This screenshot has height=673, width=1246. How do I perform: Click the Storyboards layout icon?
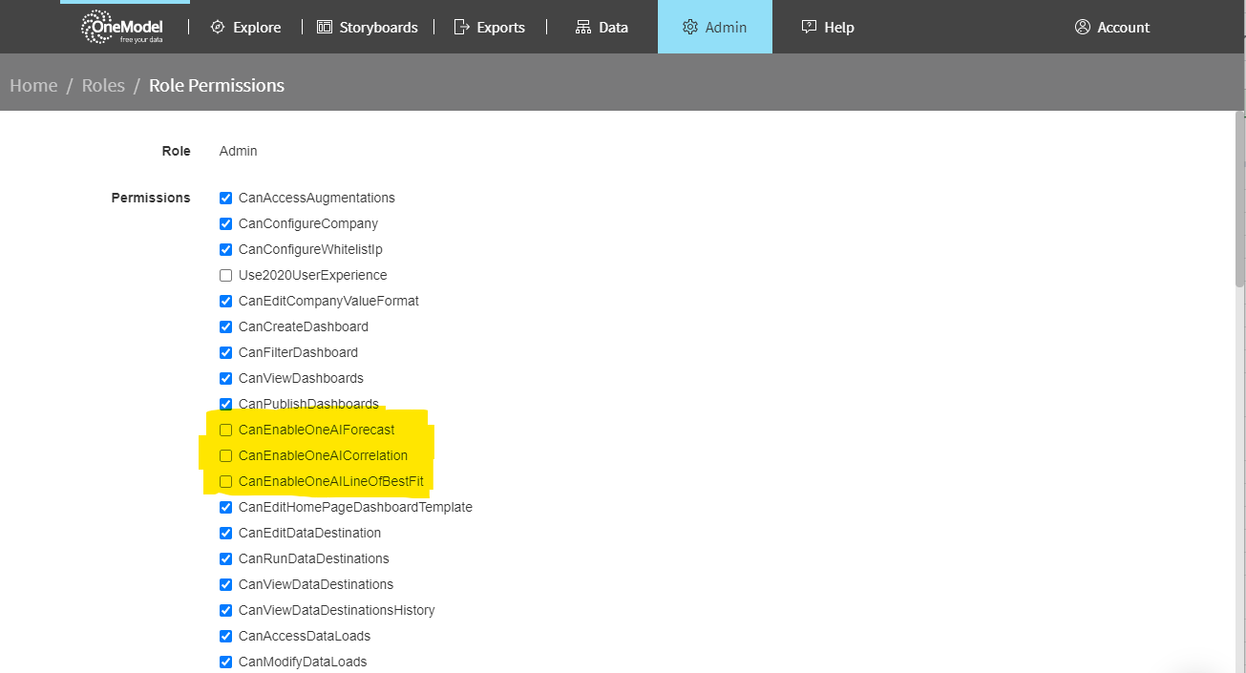pyautogui.click(x=325, y=27)
